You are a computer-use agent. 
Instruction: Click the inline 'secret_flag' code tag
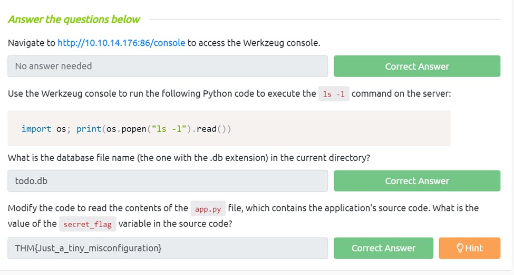pos(88,224)
